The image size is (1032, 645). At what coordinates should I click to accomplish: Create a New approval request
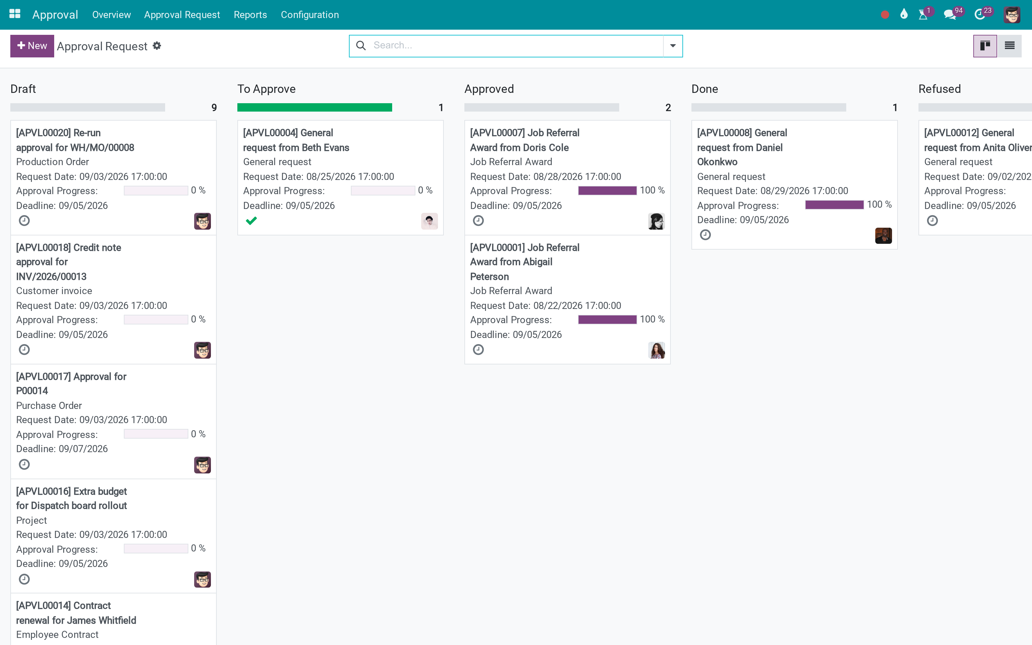(x=32, y=46)
